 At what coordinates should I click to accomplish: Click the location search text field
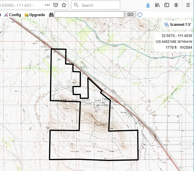tap(89, 14)
